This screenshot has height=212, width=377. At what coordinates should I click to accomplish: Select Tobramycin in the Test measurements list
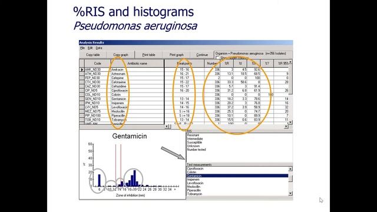pos(237,194)
